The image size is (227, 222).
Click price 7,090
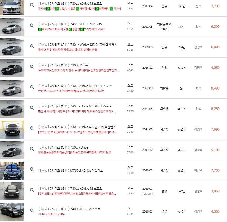pos(215,129)
